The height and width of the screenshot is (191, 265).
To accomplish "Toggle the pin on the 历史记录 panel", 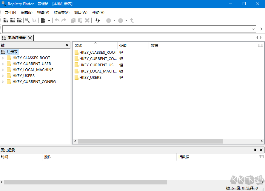I will coord(255,150).
